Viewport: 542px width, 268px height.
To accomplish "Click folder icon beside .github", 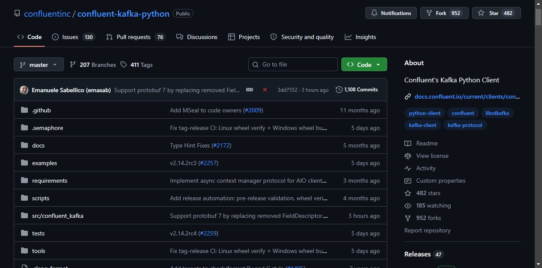I will [24, 110].
